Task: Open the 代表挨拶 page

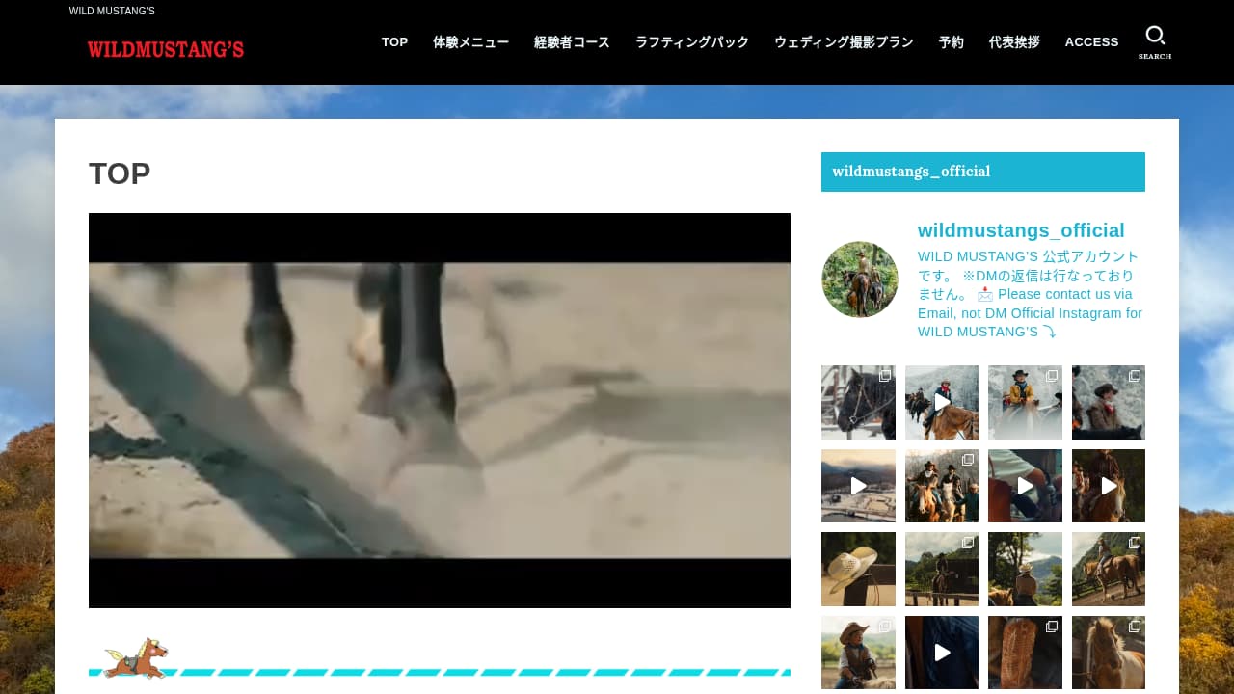Action: tap(1014, 42)
